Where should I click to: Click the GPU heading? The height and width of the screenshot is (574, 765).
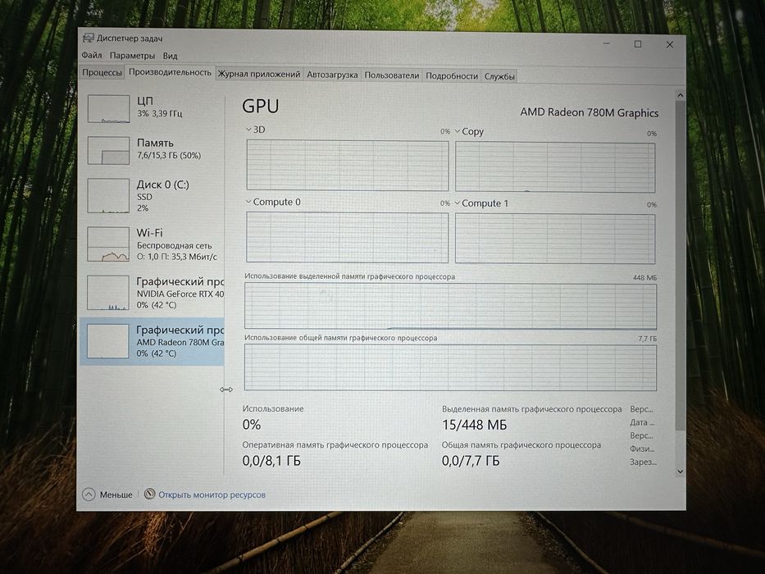(x=261, y=107)
